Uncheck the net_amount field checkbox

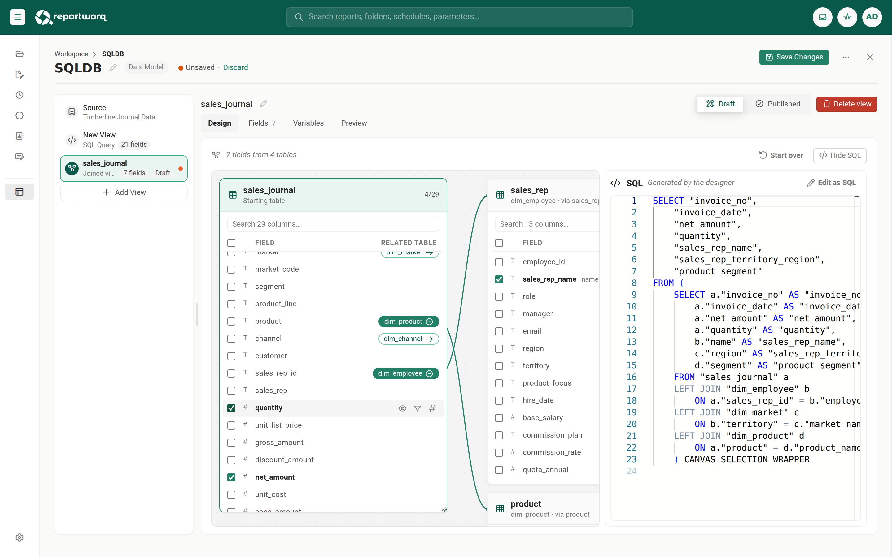pyautogui.click(x=231, y=477)
